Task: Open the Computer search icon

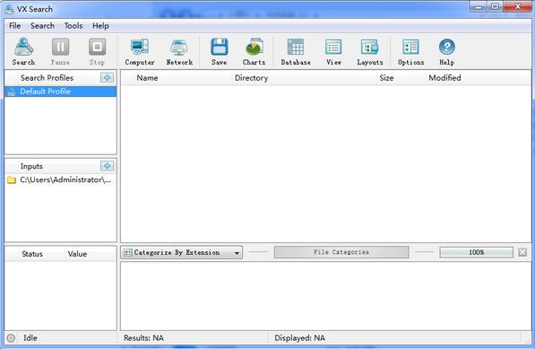Action: coord(140,51)
